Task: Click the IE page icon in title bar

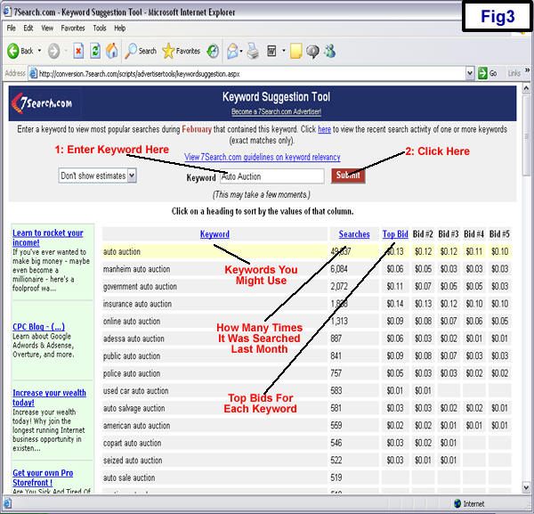Action: click(x=7, y=12)
